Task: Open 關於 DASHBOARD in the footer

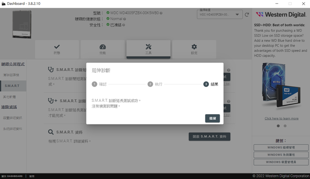Action: click(x=12, y=176)
